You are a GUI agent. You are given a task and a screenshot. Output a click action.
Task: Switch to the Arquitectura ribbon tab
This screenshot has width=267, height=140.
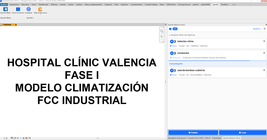click(x=14, y=5)
